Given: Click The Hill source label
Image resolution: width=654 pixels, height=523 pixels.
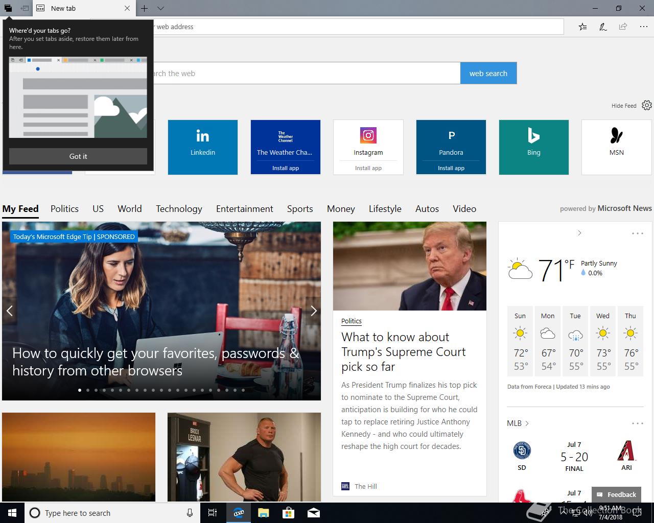Looking at the screenshot, I should pyautogui.click(x=366, y=486).
